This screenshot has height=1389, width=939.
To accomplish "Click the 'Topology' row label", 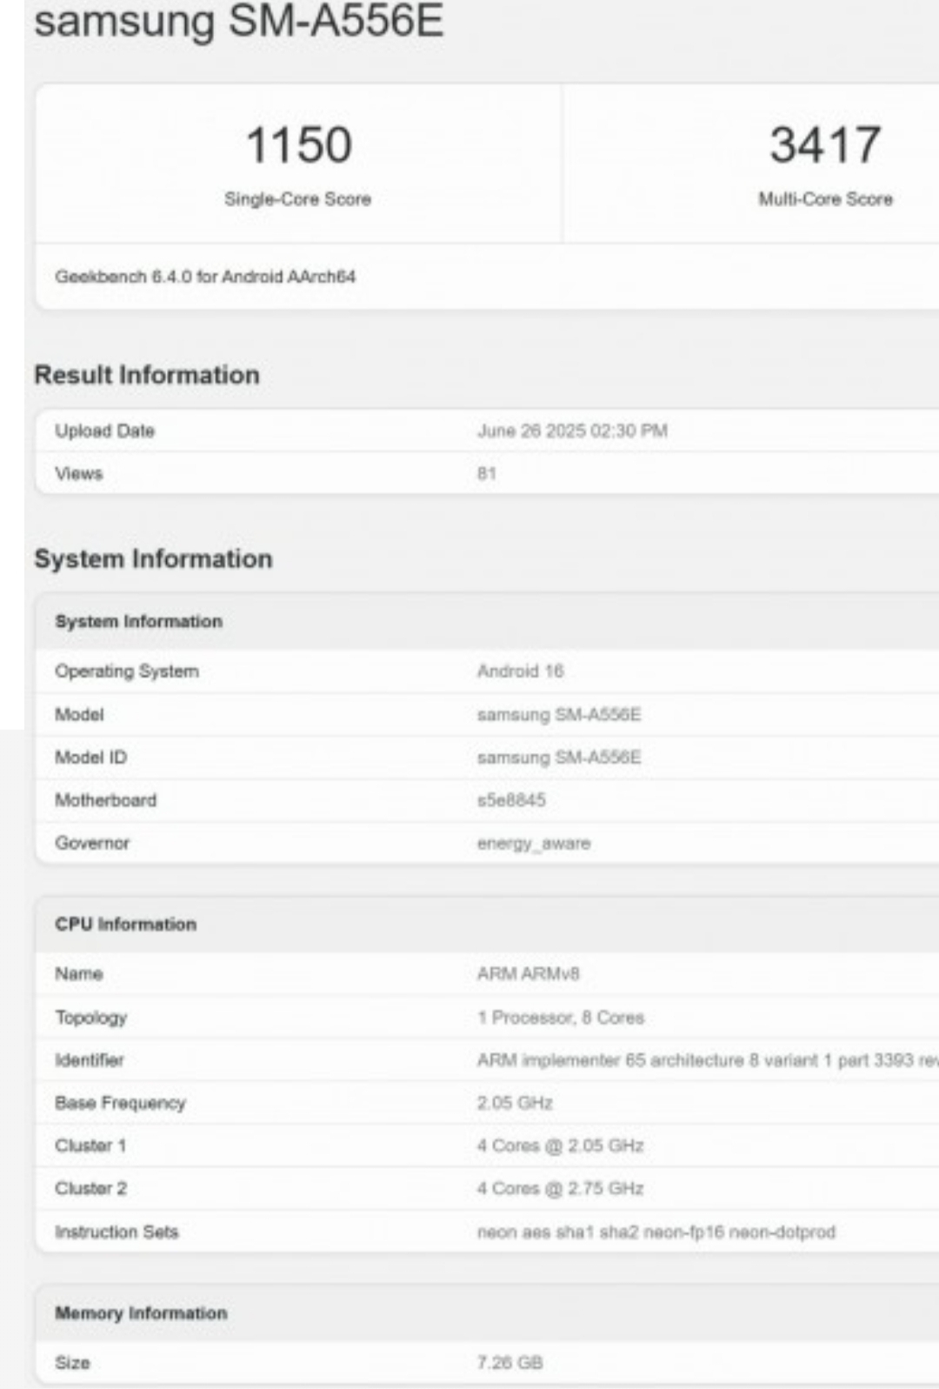I will click(x=90, y=1018).
